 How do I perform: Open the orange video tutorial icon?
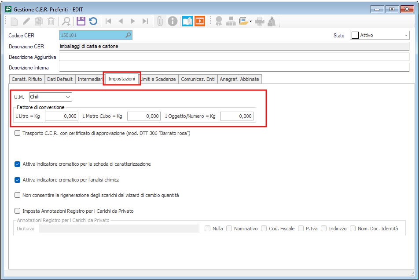point(200,21)
